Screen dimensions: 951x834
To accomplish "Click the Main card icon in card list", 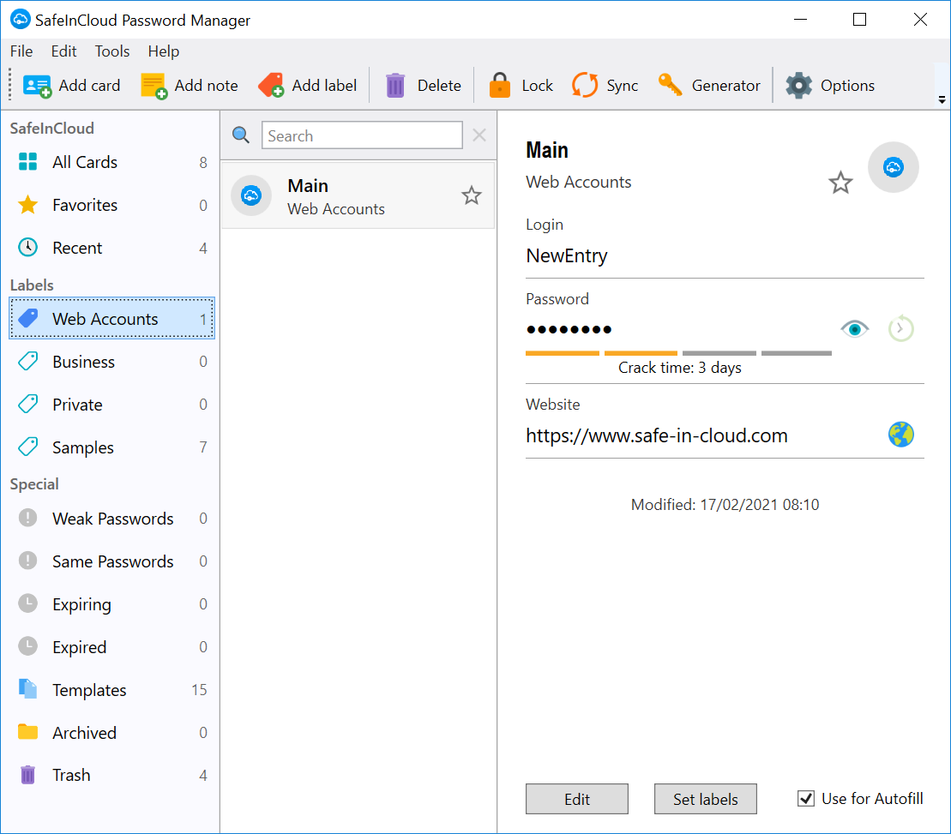I will (251, 195).
